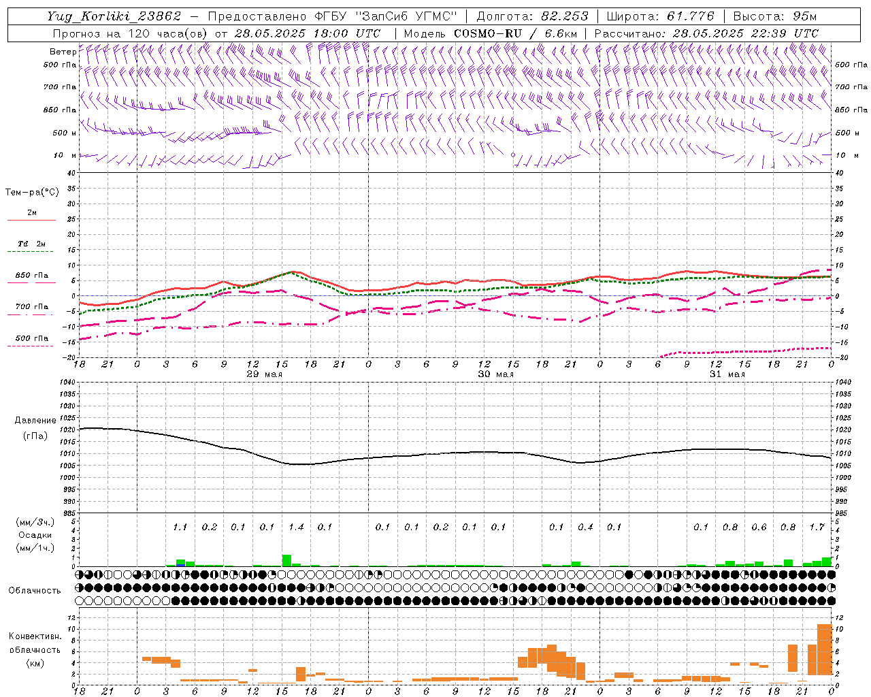Select the text ФГБУ "ЗапСиб УГМС"

(x=386, y=16)
